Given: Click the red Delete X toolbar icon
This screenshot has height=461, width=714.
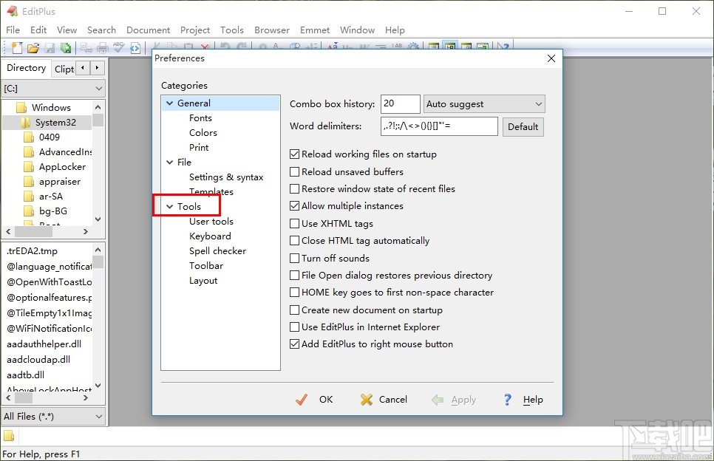Looking at the screenshot, I should (x=205, y=47).
